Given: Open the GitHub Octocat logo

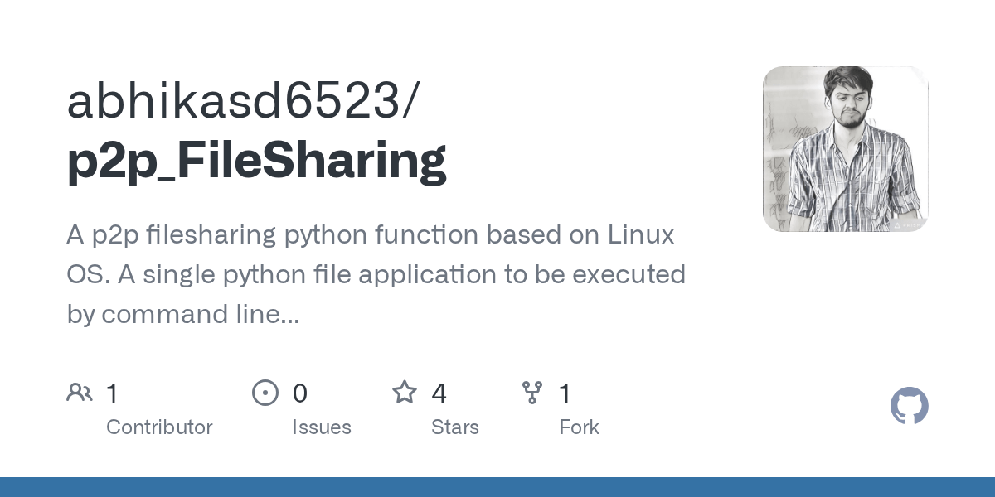Looking at the screenshot, I should [x=910, y=406].
